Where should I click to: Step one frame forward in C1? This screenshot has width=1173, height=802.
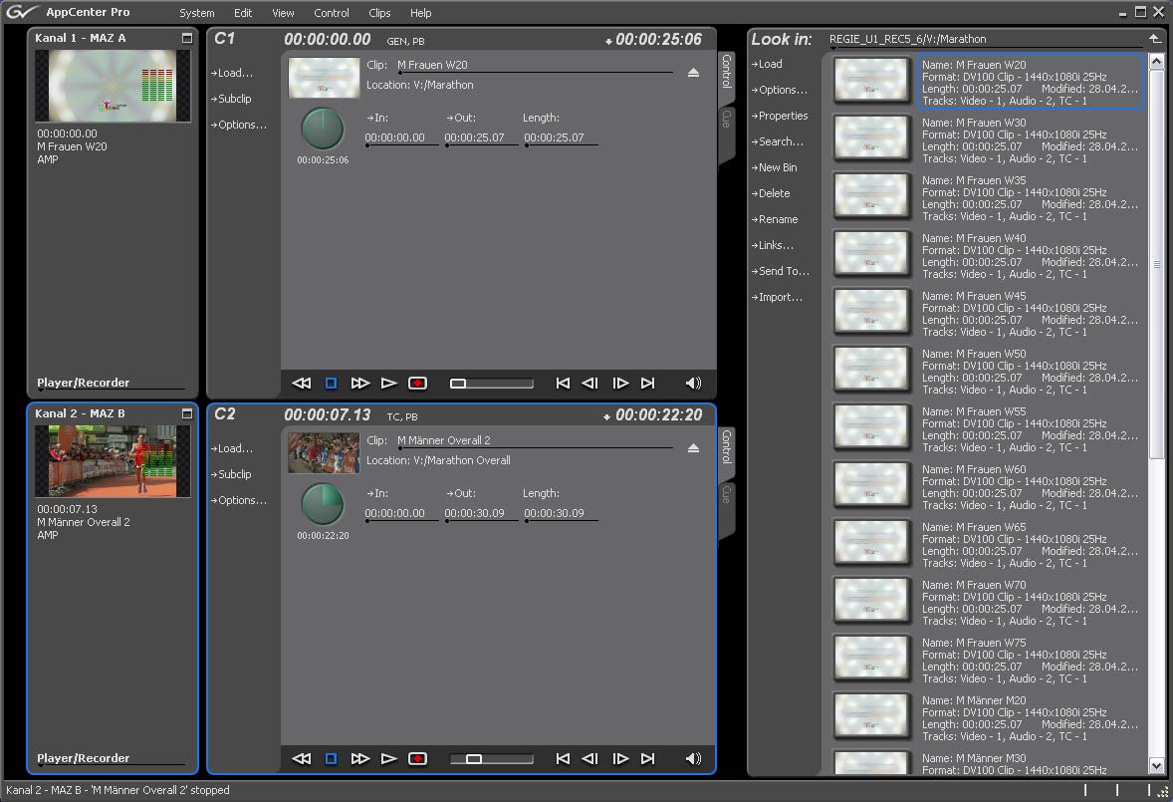pos(620,383)
